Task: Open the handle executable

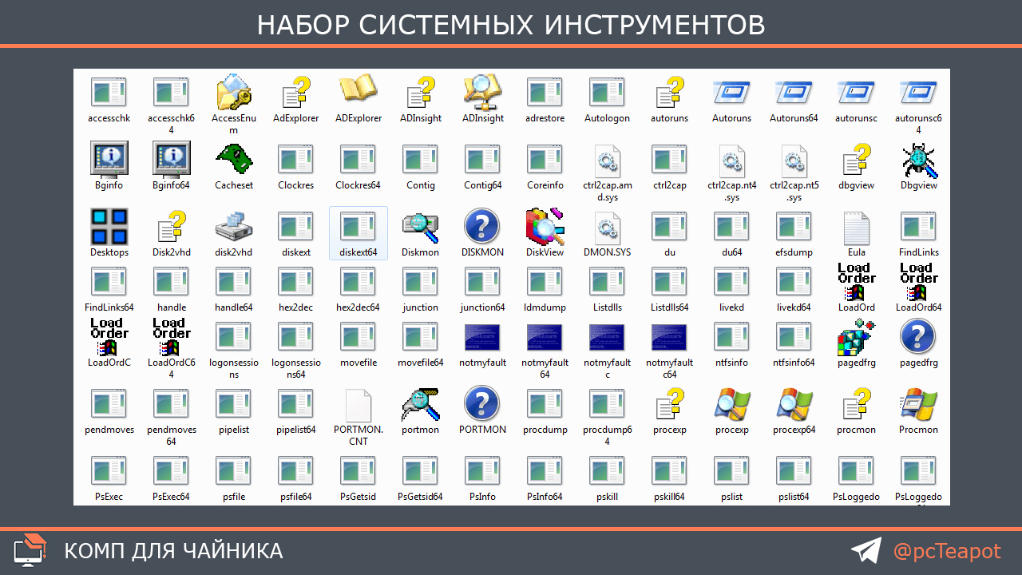Action: (171, 282)
